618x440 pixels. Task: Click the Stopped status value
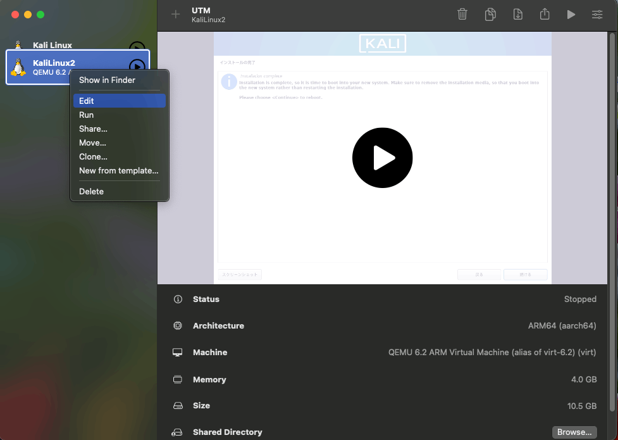tap(580, 299)
